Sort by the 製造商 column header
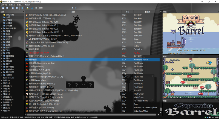 click(x=147, y=12)
